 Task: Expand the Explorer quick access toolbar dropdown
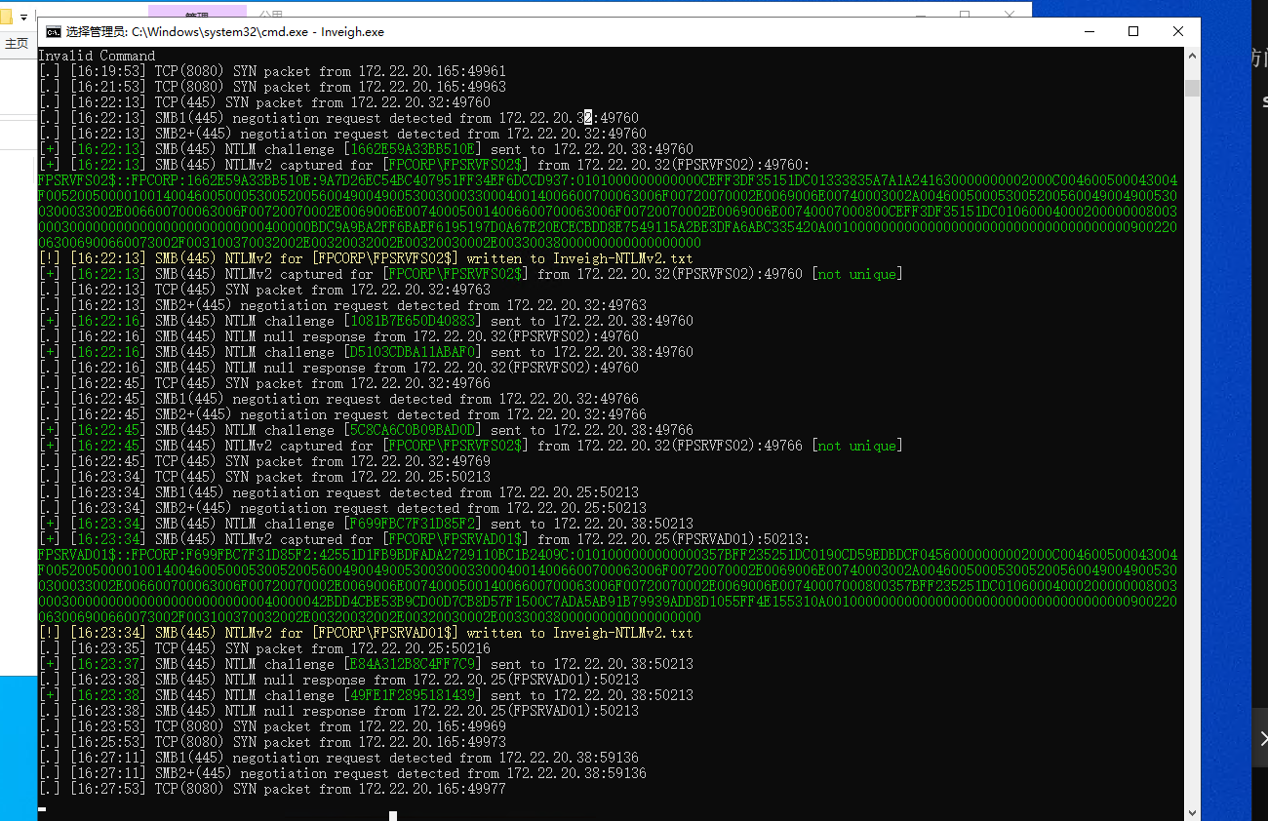(23, 18)
